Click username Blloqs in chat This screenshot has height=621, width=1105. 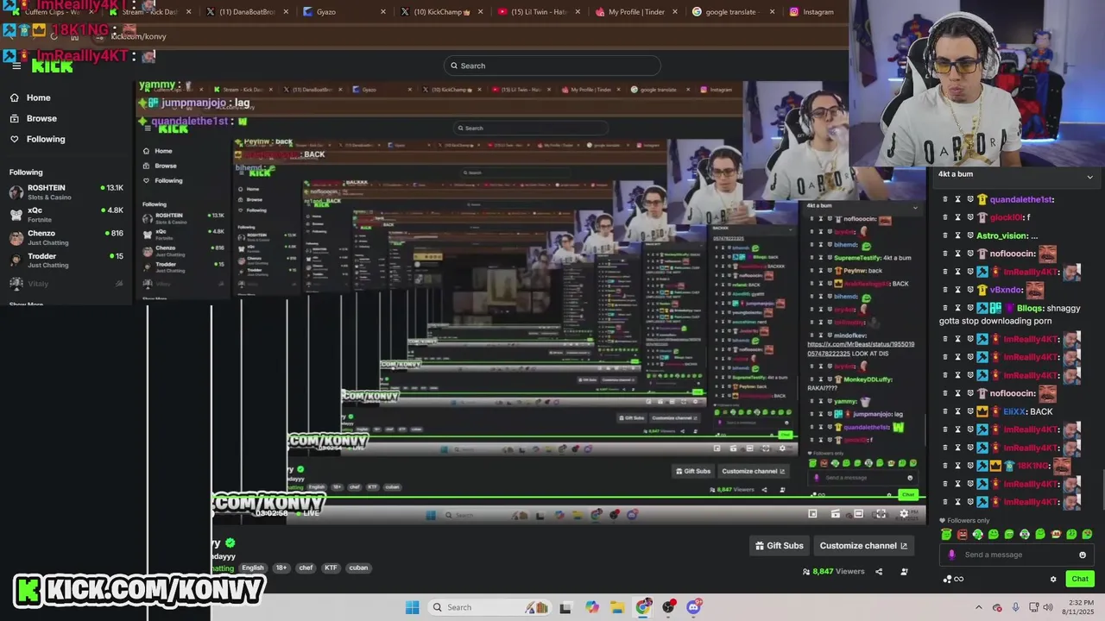pyautogui.click(x=1029, y=308)
